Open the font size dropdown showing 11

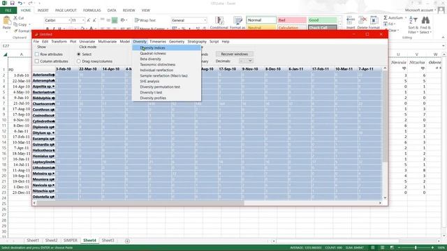[x=83, y=20]
